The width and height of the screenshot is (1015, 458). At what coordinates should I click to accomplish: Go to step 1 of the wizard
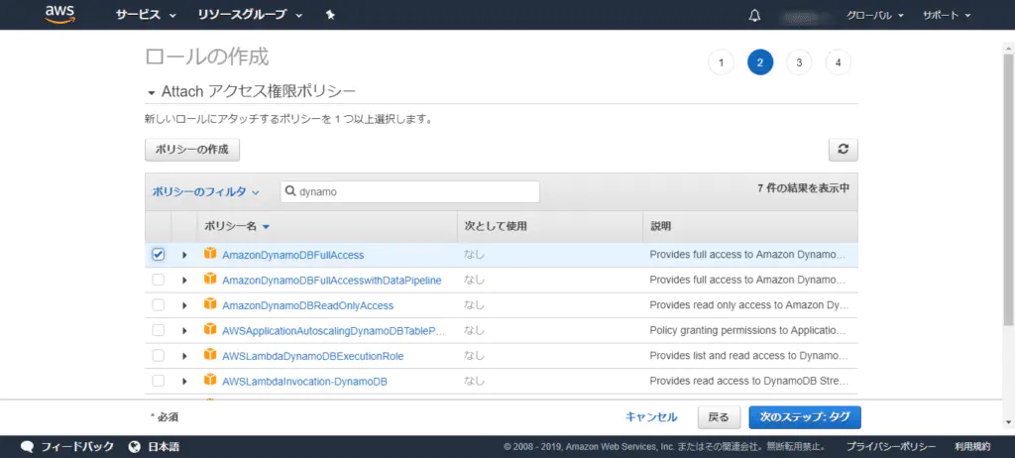point(722,62)
